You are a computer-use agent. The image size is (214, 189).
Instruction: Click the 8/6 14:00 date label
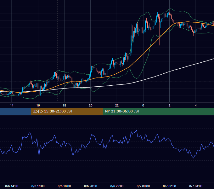pyautogui.click(x=12, y=186)
